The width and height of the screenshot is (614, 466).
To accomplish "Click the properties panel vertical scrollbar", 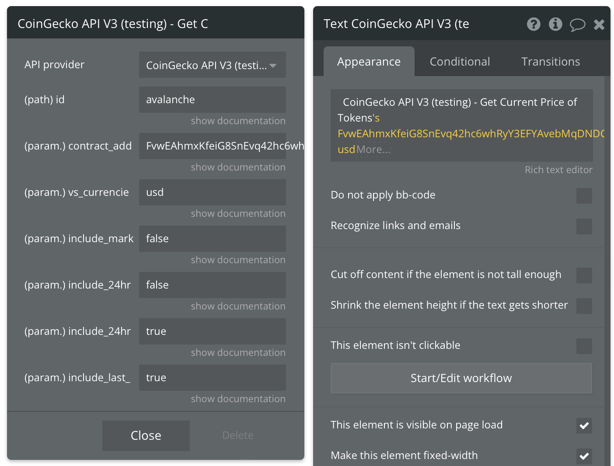I will click(607, 271).
